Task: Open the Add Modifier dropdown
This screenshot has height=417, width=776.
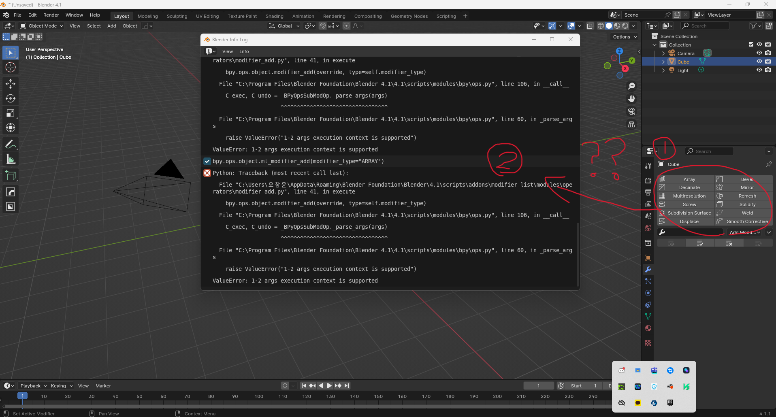Action: coord(744,232)
